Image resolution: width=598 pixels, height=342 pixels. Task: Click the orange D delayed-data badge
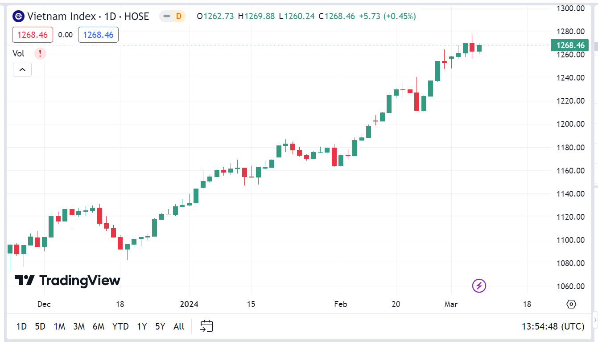[x=178, y=16]
